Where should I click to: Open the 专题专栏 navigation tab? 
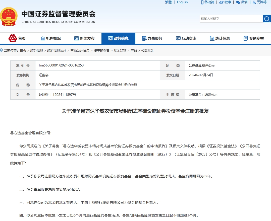click(x=253, y=38)
